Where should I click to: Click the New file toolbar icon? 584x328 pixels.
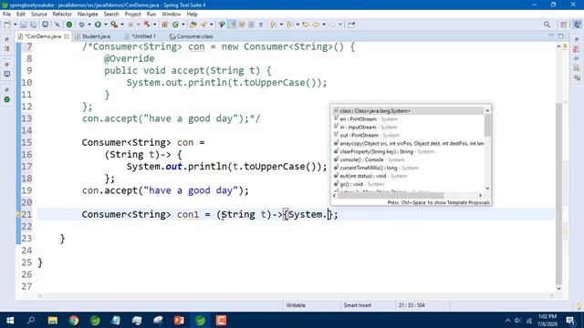tap(7, 25)
